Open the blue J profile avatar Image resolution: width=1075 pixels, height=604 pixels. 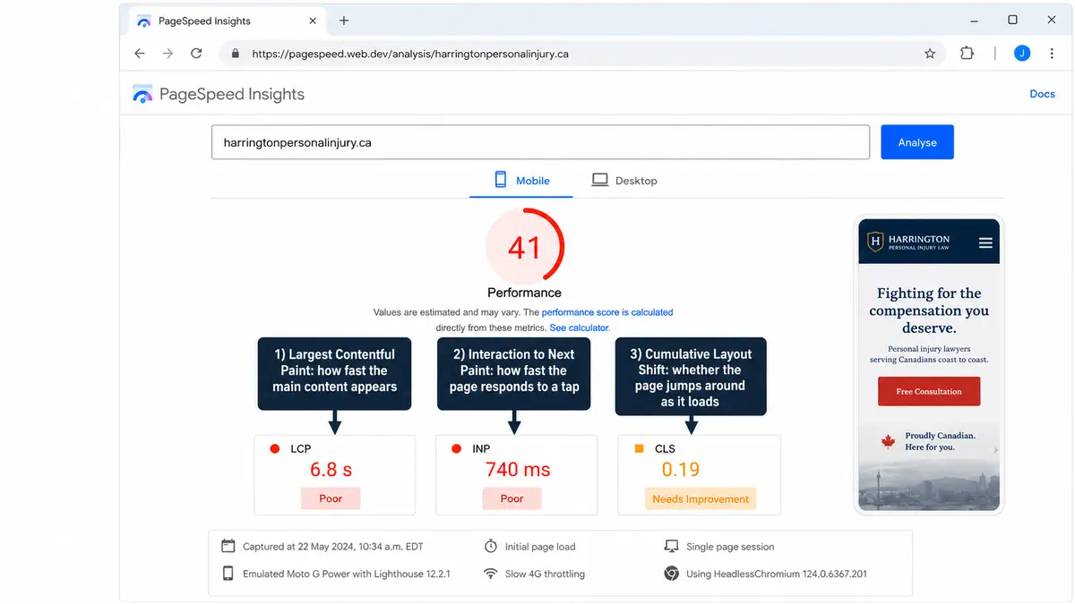pos(1022,54)
